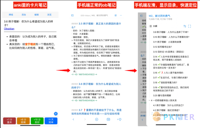Click the 000-Inbox breadcrumb path
The width and height of the screenshot is (200, 128).
(85, 15)
